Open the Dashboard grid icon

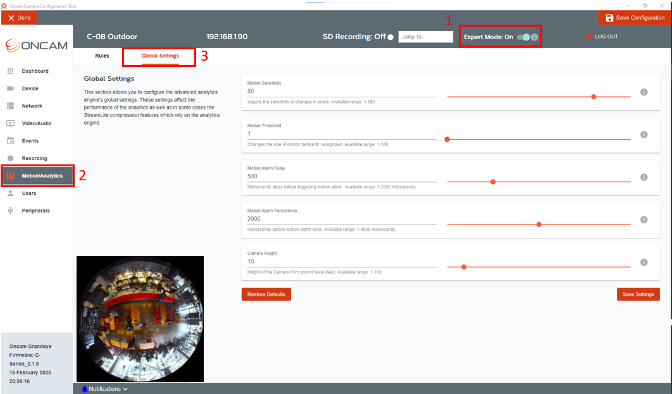(x=10, y=71)
